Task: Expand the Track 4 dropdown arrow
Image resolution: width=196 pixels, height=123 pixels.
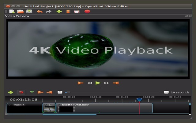Action: (10, 105)
